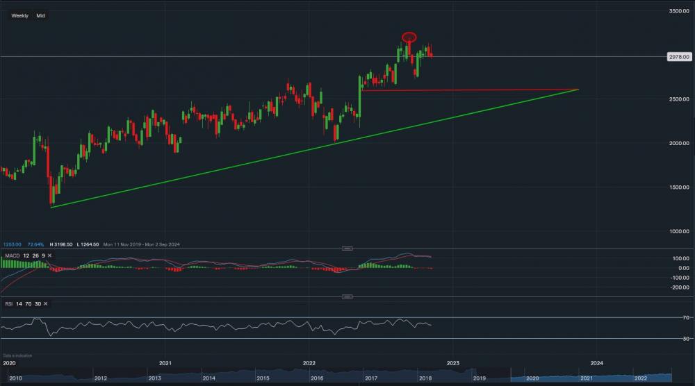
Task: Click the 3500.00 level on price axis
Action: tap(678, 11)
